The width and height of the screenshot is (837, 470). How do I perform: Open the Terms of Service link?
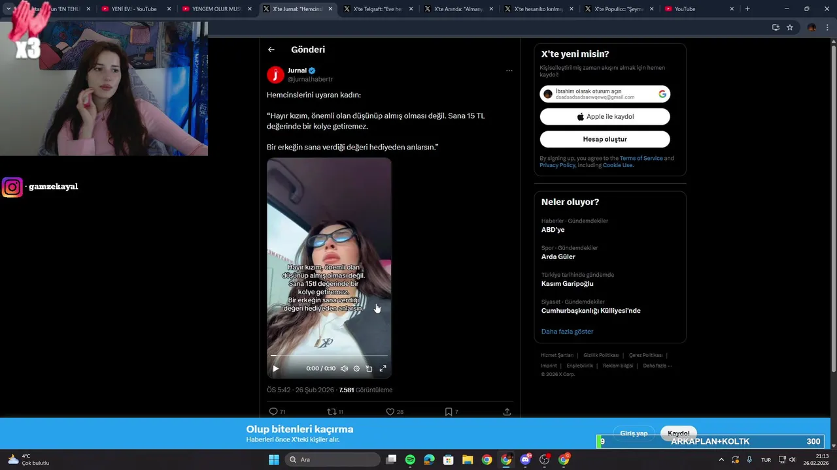pos(641,159)
